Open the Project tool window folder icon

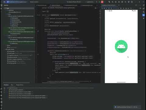pyautogui.click(x=2, y=5)
